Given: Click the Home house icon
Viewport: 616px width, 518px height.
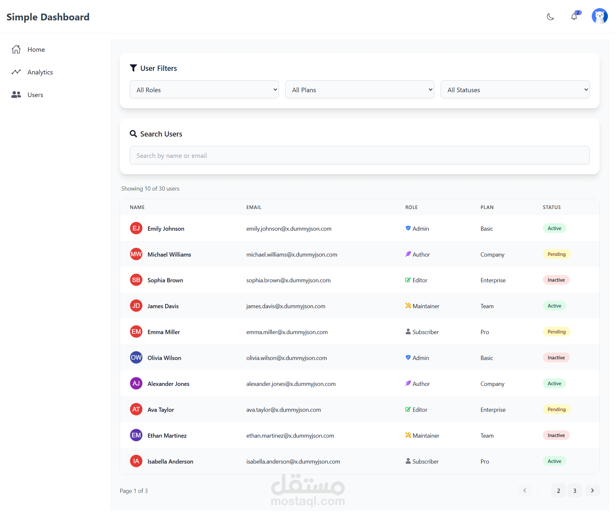Looking at the screenshot, I should 16,49.
